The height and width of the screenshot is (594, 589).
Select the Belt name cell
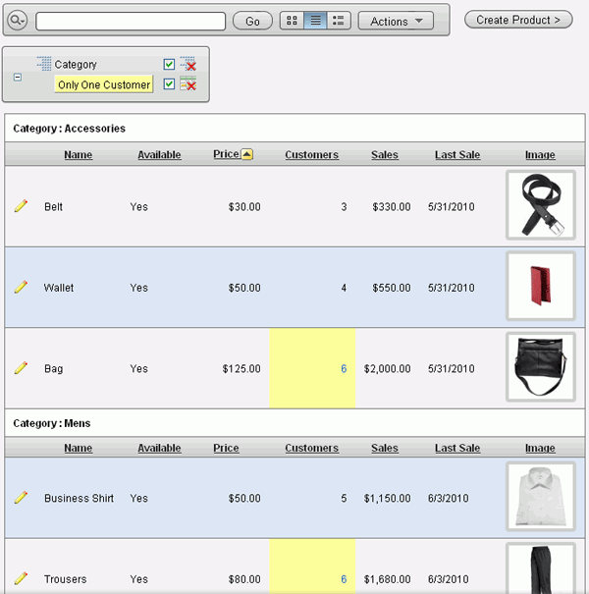pyautogui.click(x=53, y=207)
